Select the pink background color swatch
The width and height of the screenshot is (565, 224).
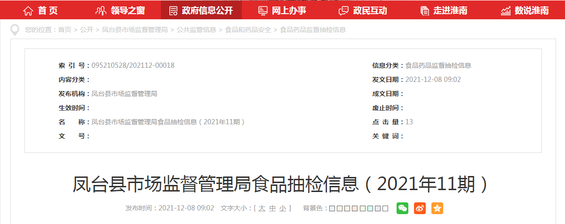coord(355,208)
